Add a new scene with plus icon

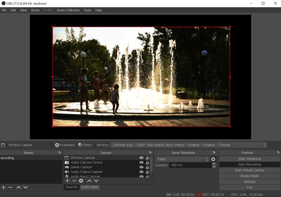pyautogui.click(x=3, y=187)
